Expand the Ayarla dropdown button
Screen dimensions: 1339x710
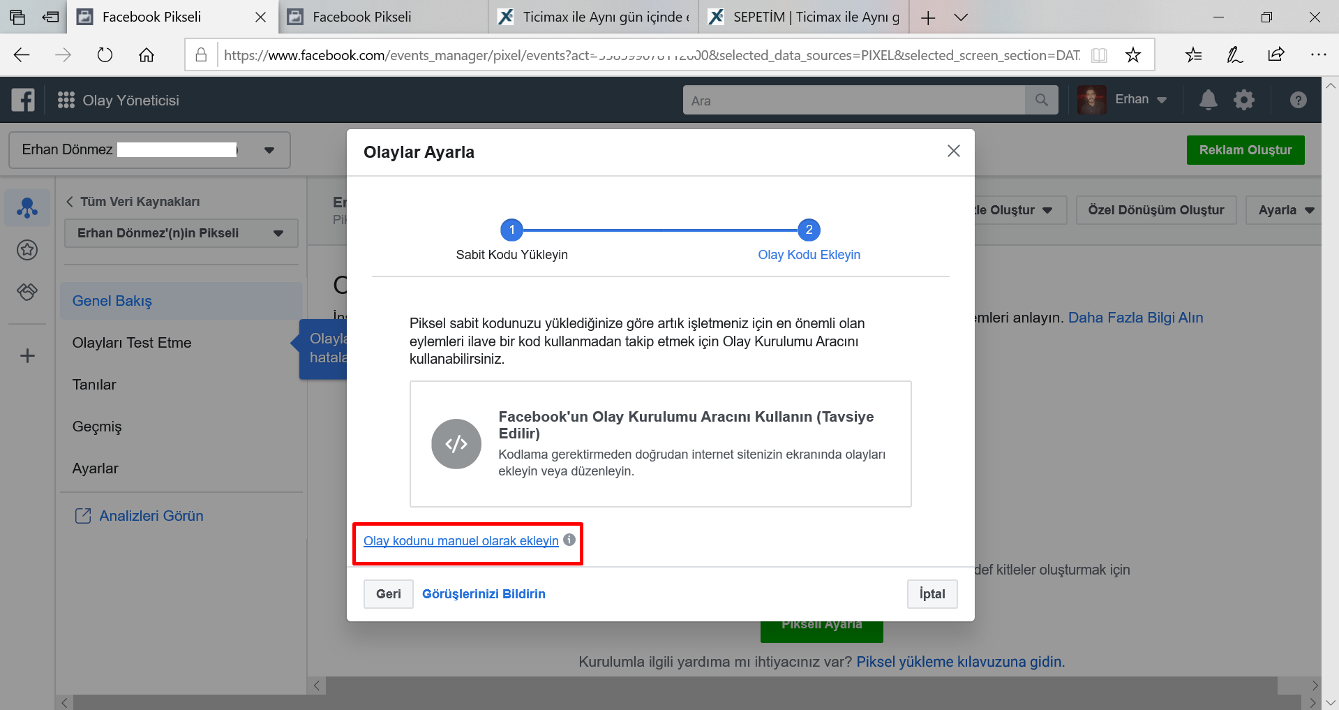(x=1284, y=210)
